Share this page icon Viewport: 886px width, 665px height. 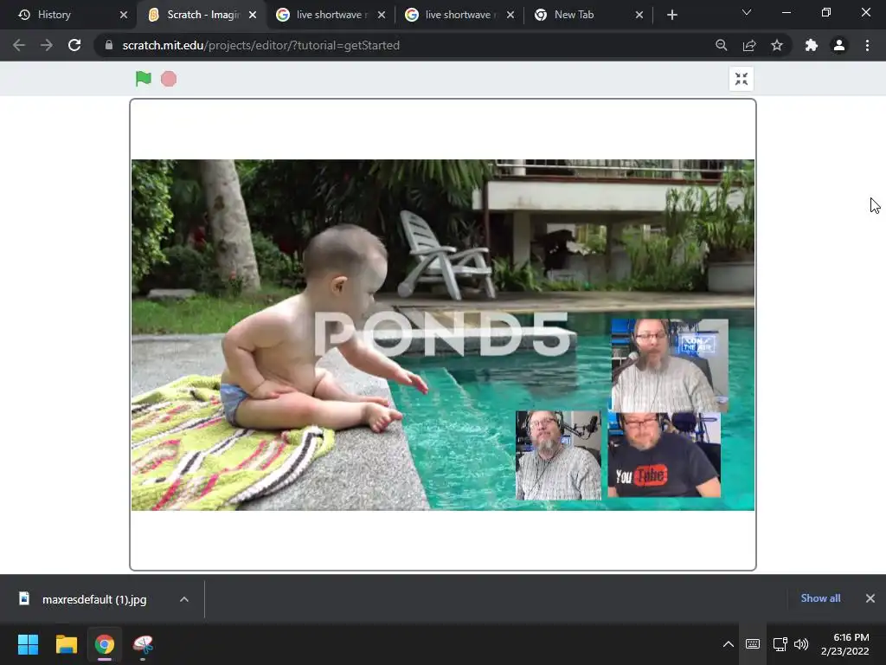tap(749, 45)
